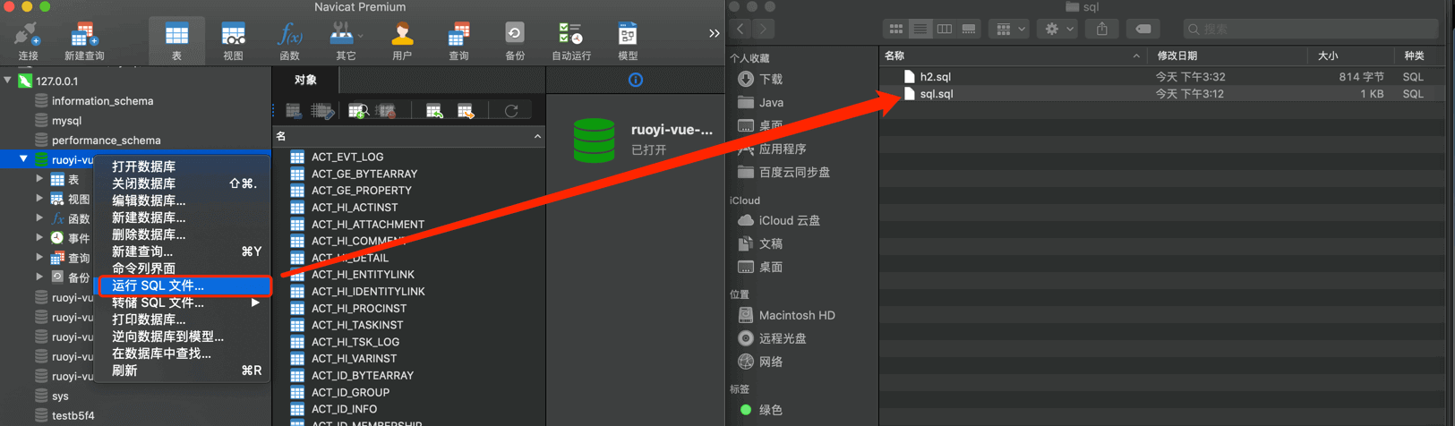
Task: Select Dump SQL File menu entry
Action: coord(158,302)
